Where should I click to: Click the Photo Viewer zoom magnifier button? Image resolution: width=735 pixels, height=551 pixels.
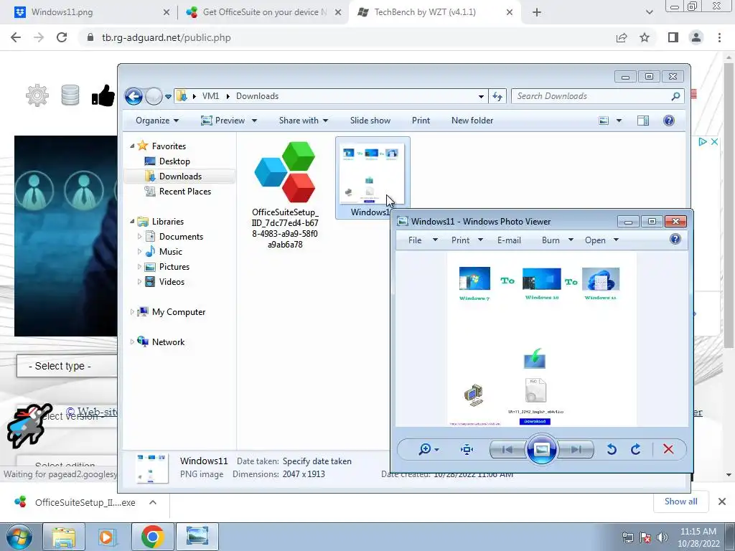coord(428,449)
